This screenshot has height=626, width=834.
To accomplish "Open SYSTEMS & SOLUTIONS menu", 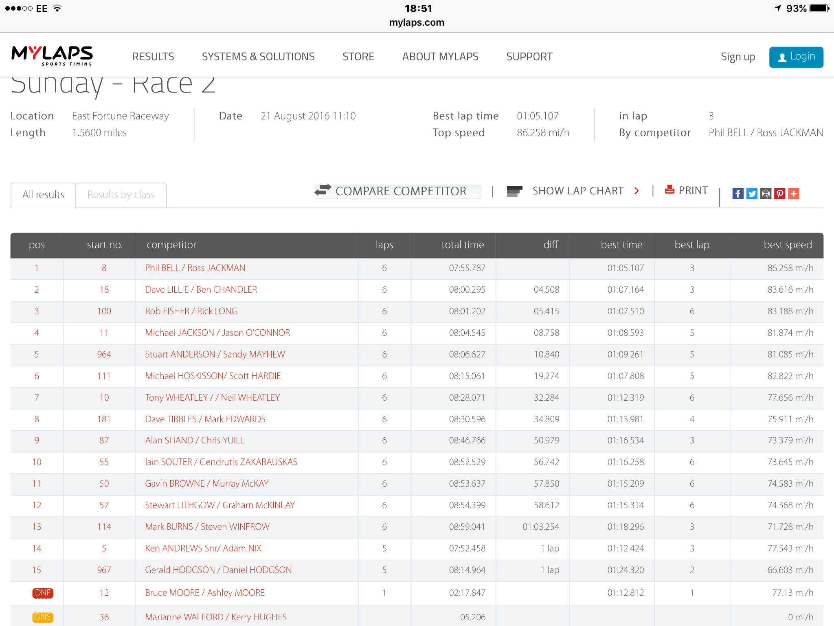I will 258,57.
